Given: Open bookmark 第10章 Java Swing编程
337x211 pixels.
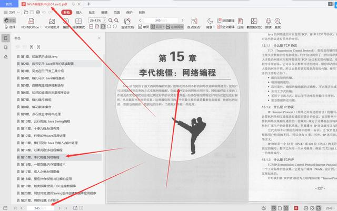Looking at the screenshot, I should point(44,121).
